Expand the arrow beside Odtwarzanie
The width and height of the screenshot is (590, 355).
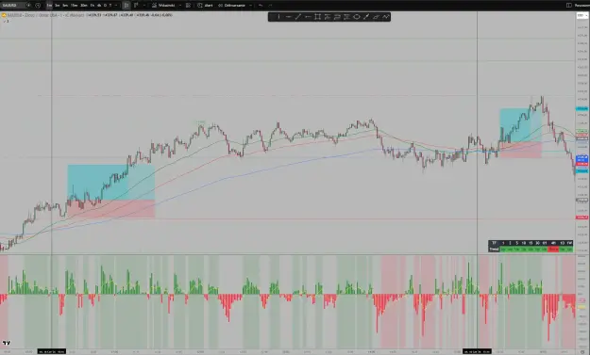[250, 6]
